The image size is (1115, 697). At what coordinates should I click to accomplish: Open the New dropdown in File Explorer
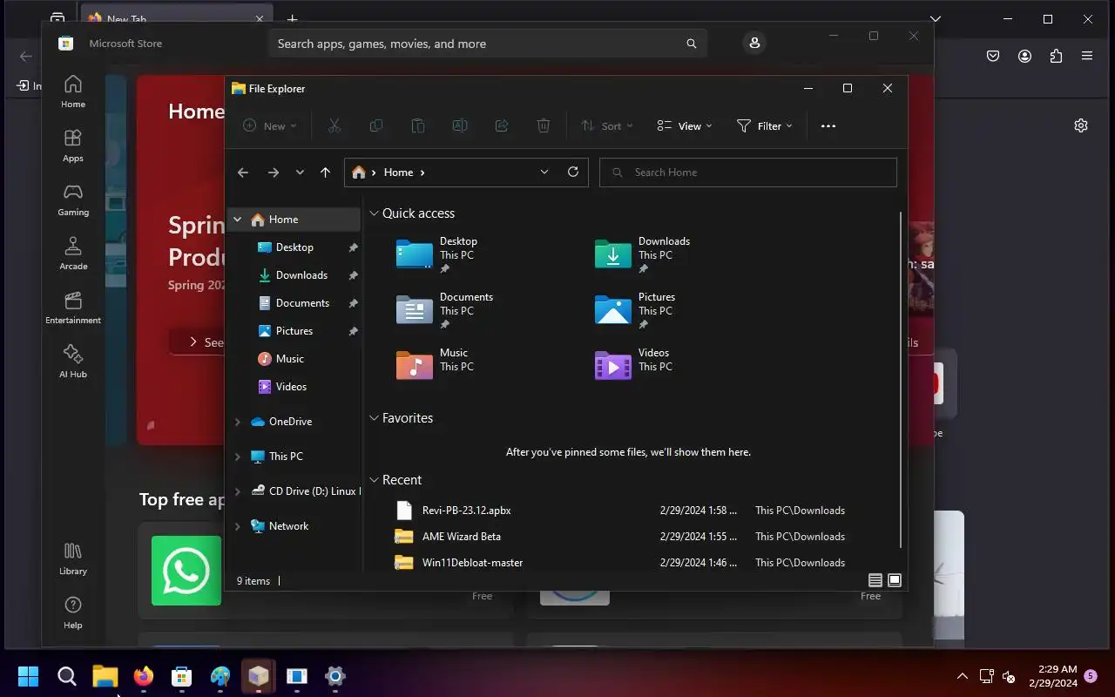click(270, 126)
